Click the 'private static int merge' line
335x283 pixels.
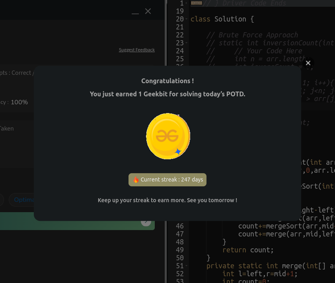(x=271, y=266)
